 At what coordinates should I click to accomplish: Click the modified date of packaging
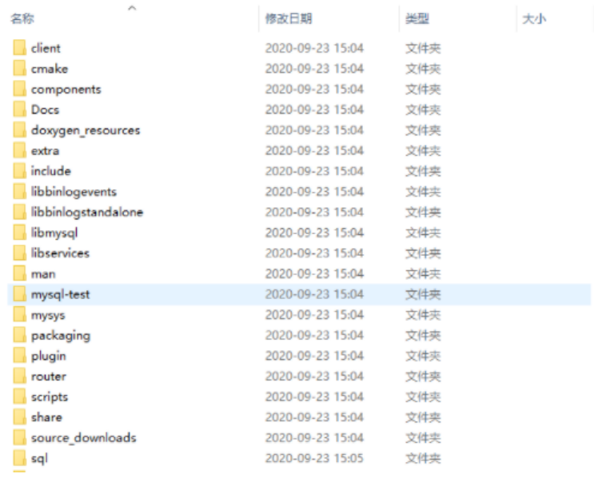point(314,335)
